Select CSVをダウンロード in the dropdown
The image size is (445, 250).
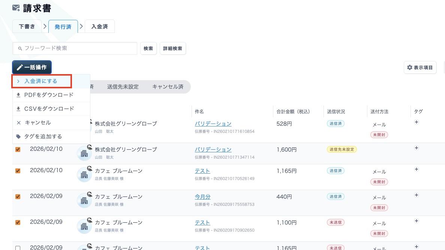point(49,109)
